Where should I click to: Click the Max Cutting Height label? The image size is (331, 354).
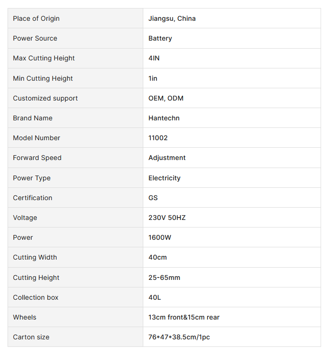[44, 58]
